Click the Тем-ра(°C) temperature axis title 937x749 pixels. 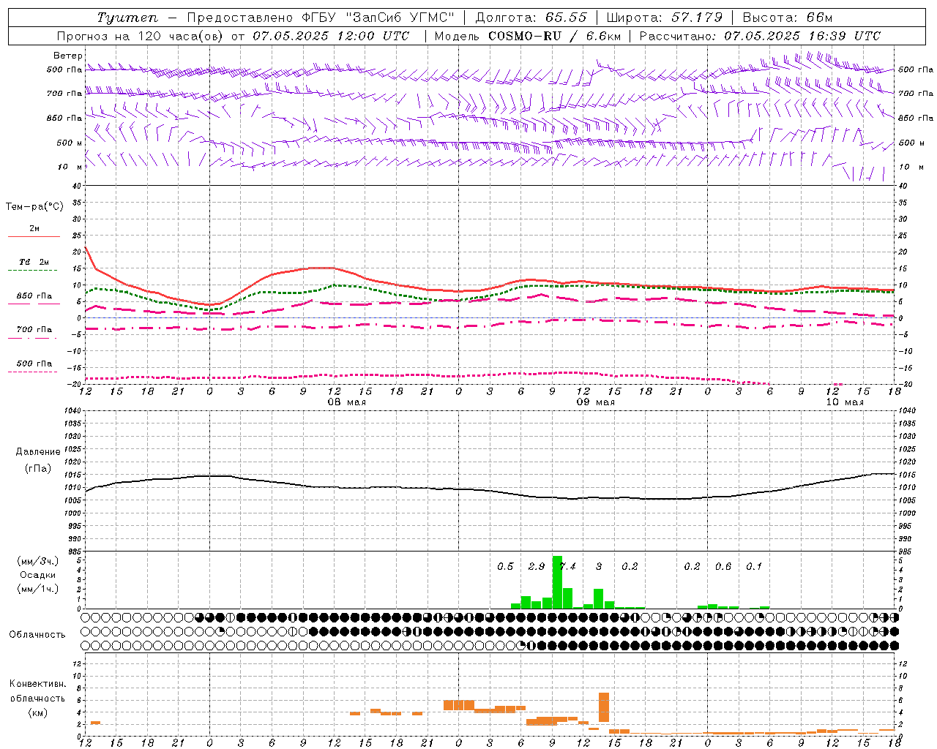tap(34, 207)
